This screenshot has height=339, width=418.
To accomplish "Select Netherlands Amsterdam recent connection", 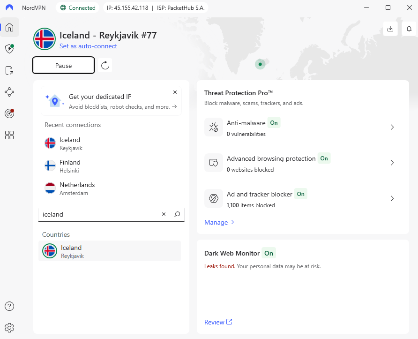I will coord(111,188).
